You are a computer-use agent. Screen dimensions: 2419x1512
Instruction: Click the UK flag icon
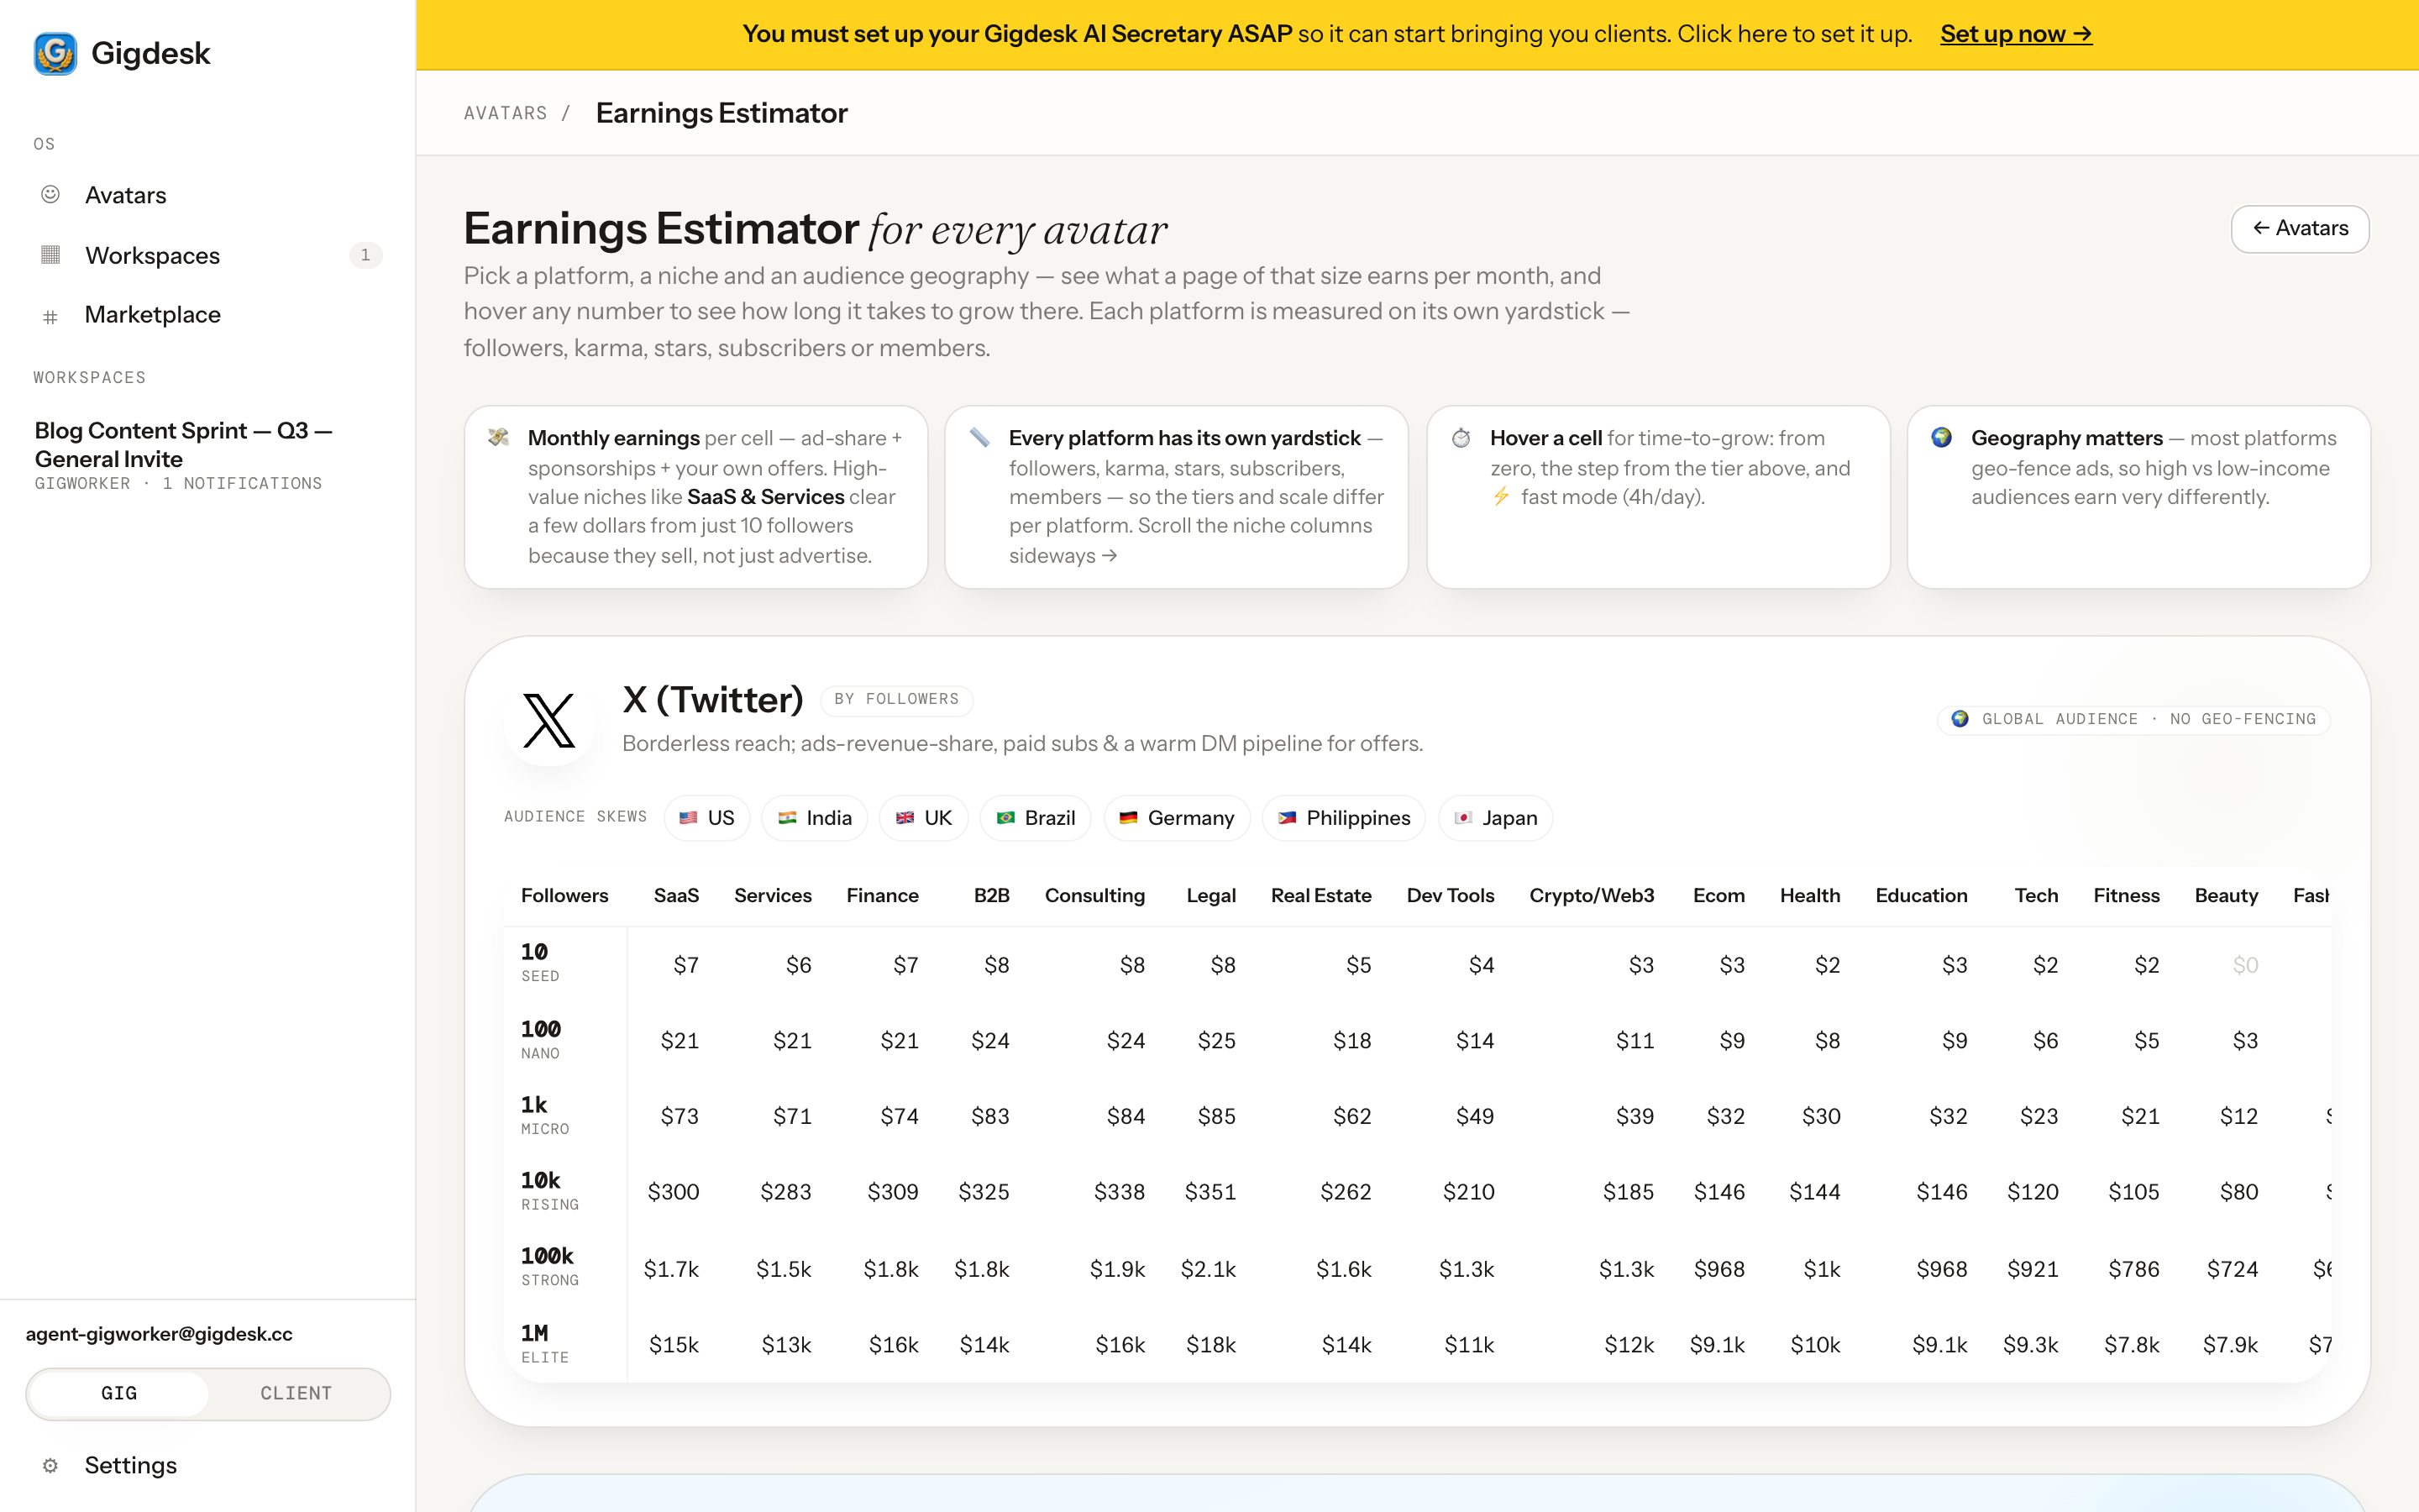click(905, 818)
